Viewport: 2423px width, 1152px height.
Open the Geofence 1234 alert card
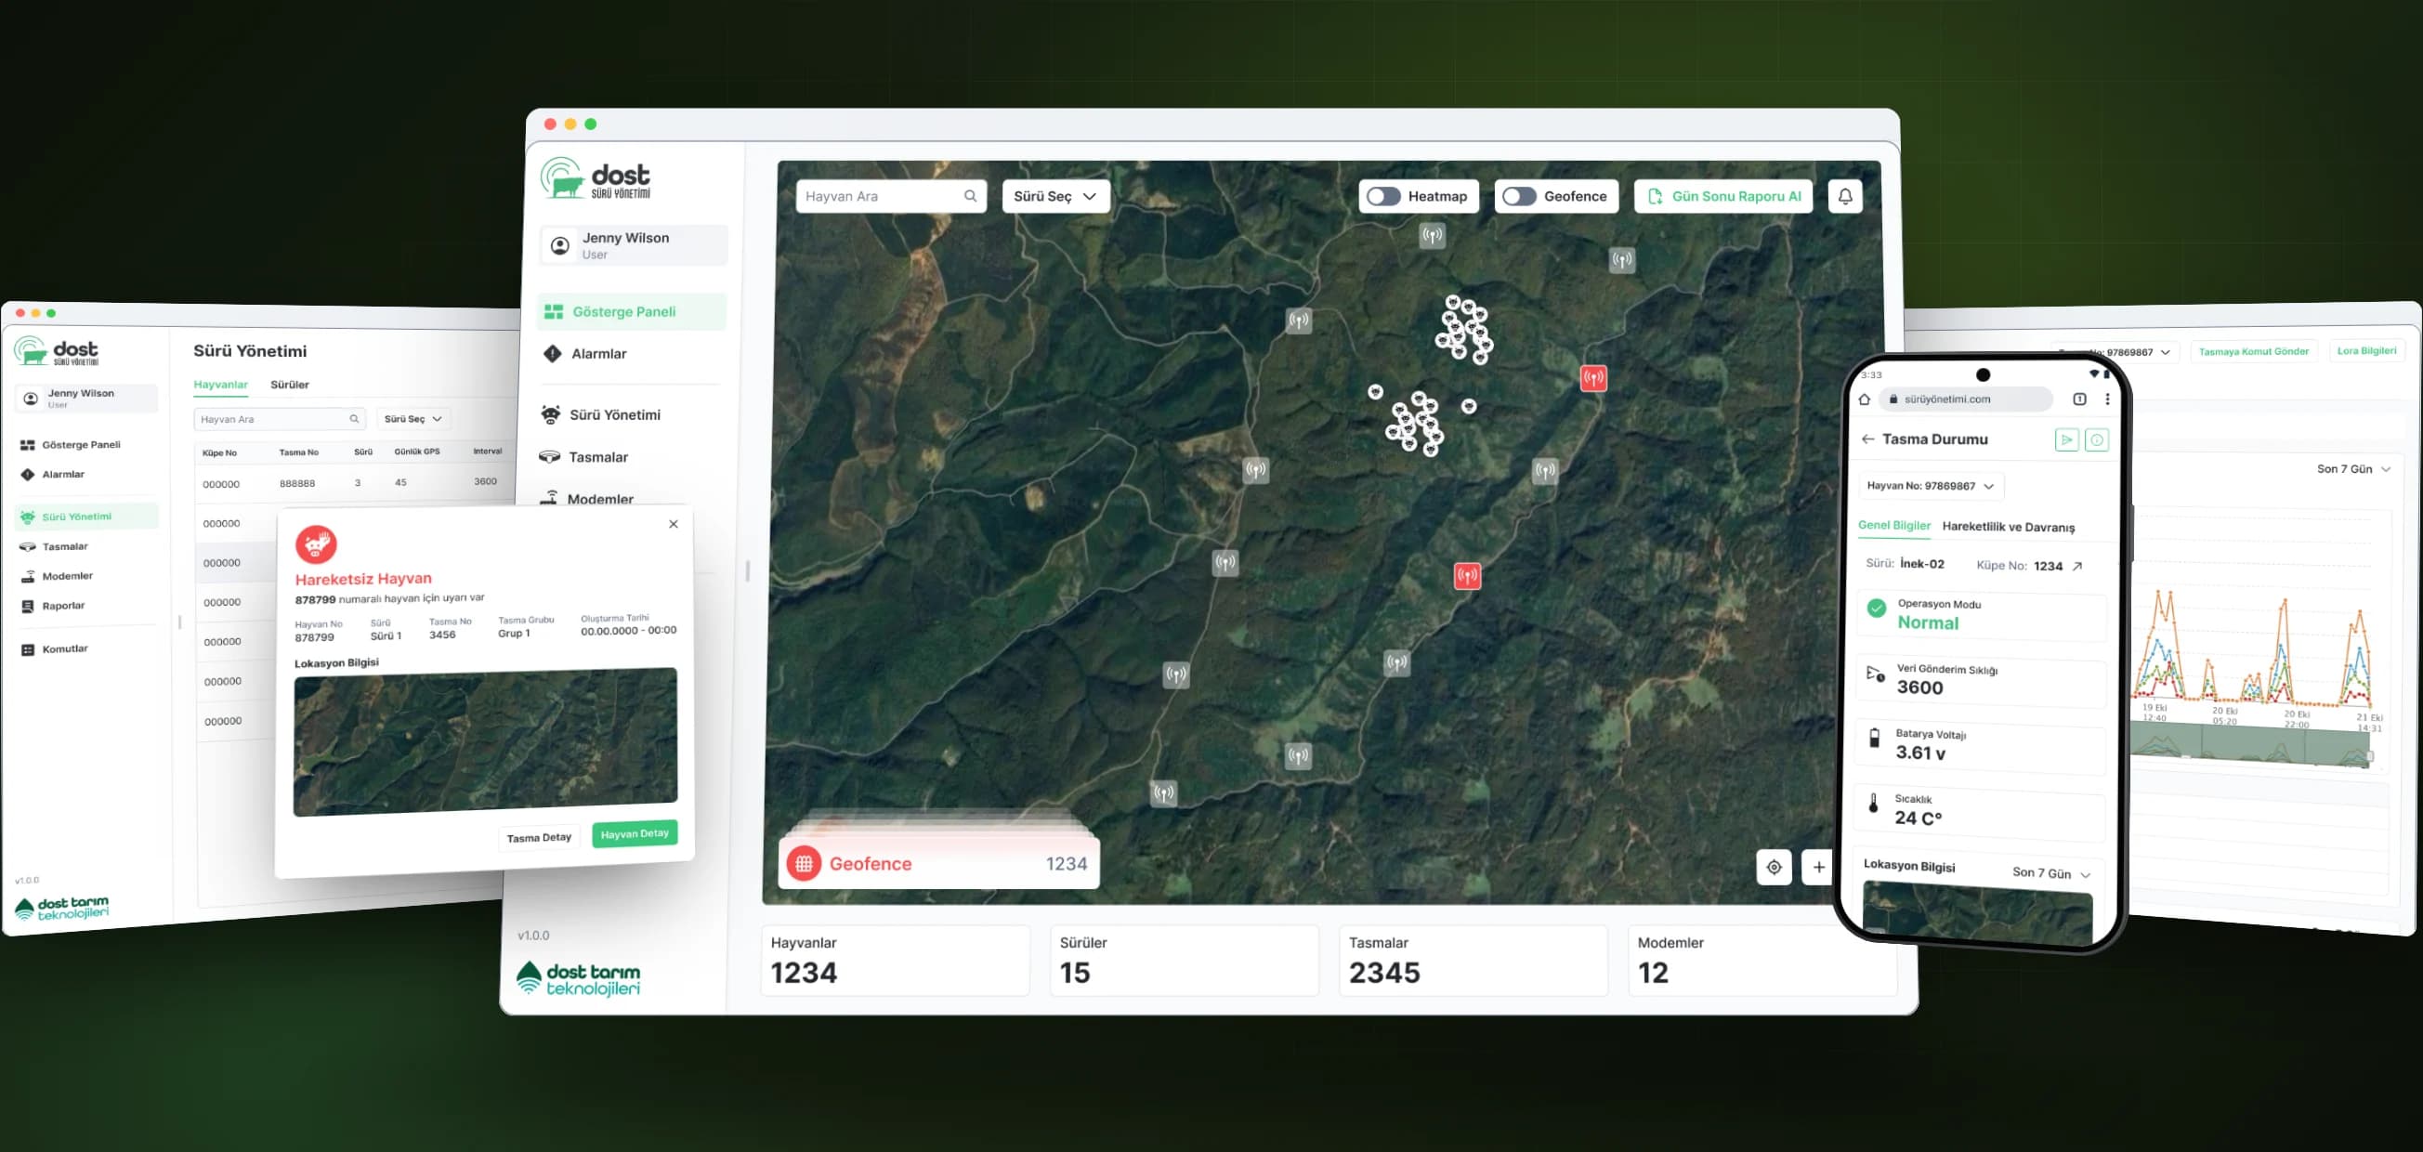[x=938, y=863]
